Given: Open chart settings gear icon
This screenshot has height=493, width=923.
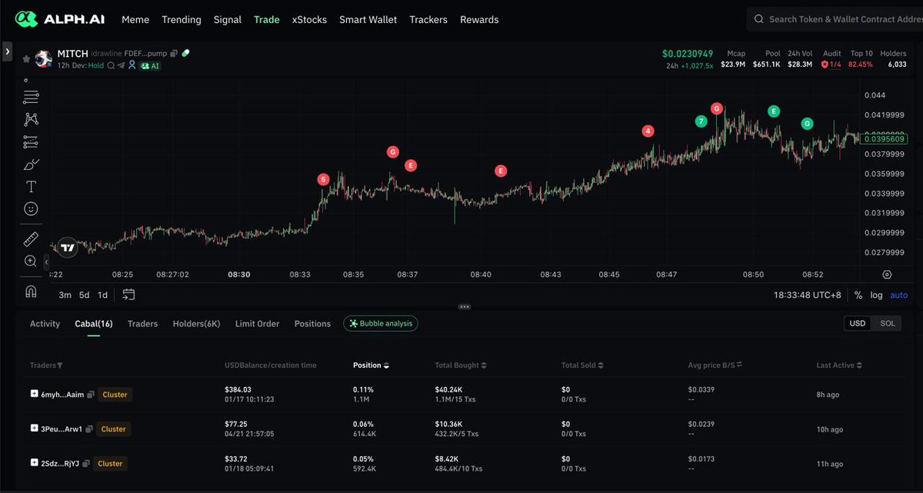Looking at the screenshot, I should click(887, 274).
